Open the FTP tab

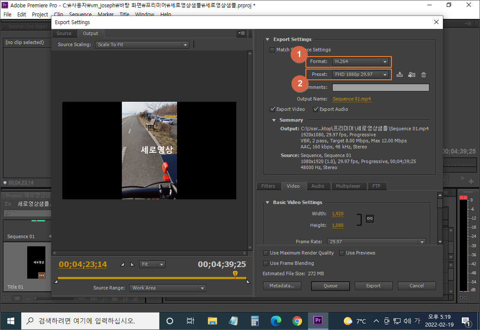point(376,186)
